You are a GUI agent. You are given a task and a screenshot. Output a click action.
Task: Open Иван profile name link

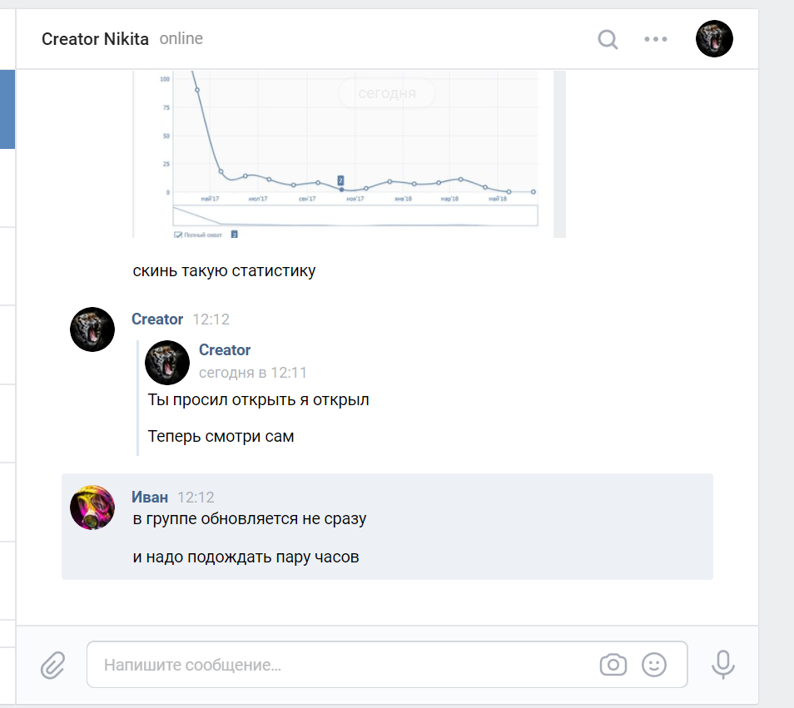[150, 498]
